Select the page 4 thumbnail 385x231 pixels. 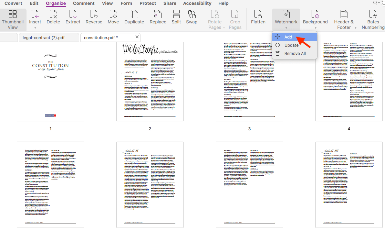349,82
